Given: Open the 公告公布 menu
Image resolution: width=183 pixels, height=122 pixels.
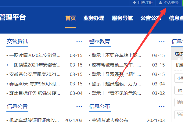Looking at the screenshot, I should coord(151,18).
